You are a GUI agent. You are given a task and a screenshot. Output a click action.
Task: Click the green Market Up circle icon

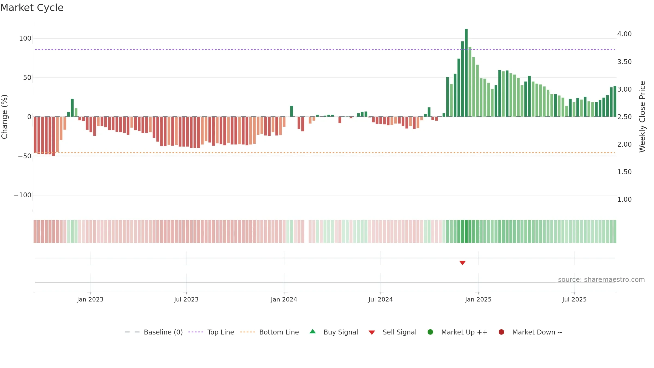pyautogui.click(x=430, y=332)
